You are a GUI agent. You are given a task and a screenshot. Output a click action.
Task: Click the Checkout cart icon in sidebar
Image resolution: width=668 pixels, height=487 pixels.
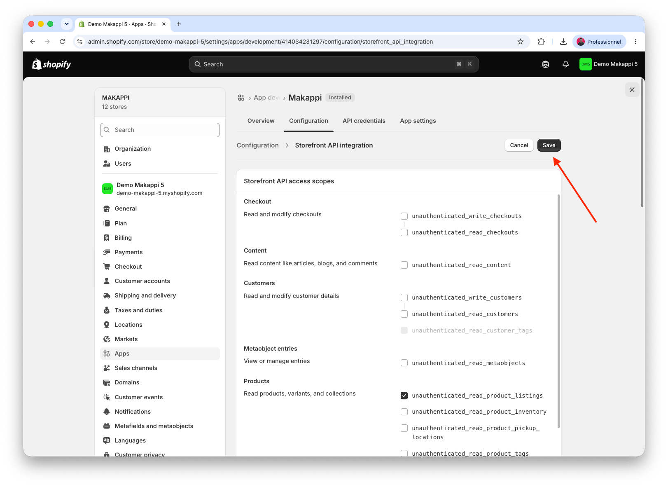107,267
